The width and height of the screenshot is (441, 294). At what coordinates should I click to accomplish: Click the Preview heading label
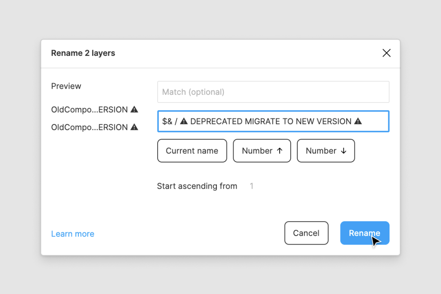click(66, 86)
